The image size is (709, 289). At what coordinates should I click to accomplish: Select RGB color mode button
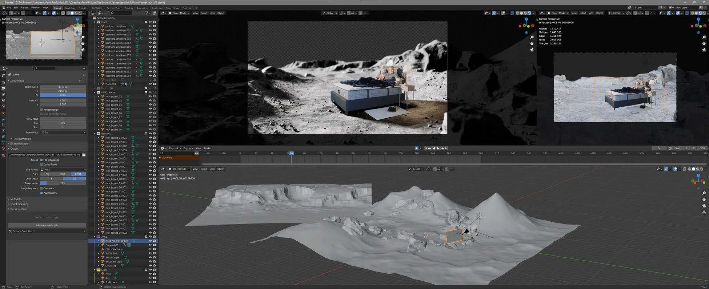tap(63, 174)
